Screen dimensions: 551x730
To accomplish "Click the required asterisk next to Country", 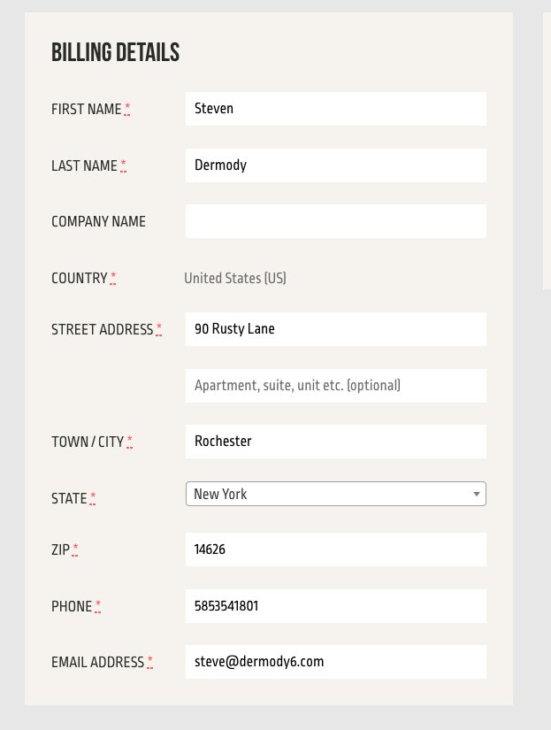I will [113, 278].
